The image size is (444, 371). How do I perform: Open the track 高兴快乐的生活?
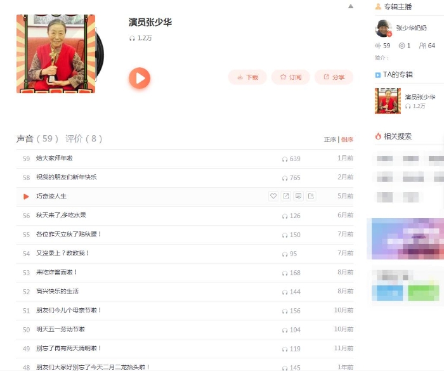coord(58,292)
